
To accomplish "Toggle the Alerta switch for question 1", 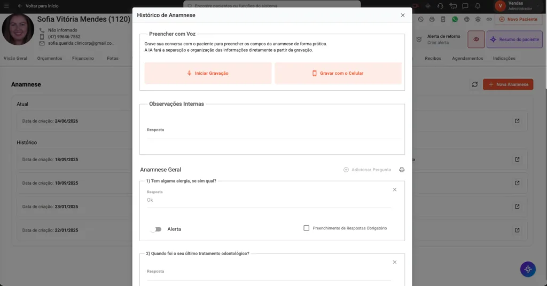I will coord(155,229).
